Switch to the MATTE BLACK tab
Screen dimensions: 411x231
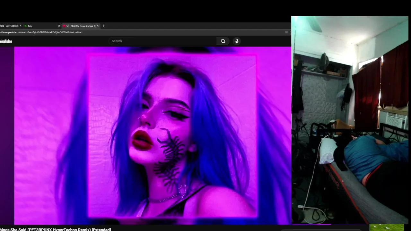point(11,26)
